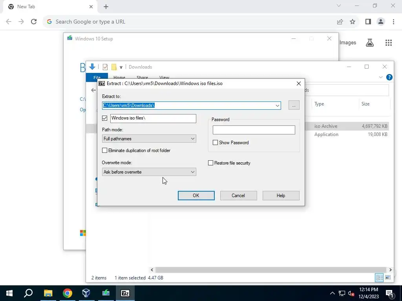
Task: Open the notification center icon
Action: click(x=390, y=293)
